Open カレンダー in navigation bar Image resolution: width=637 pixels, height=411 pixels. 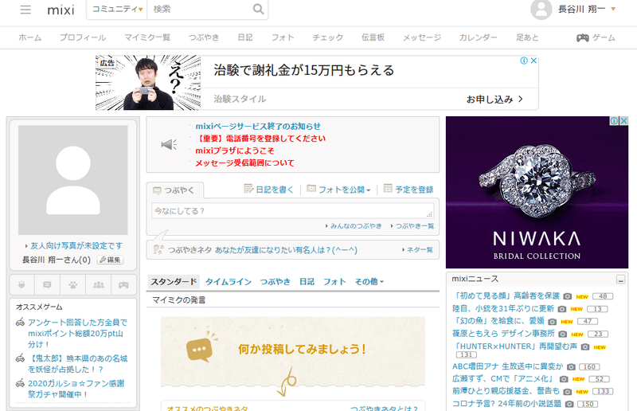[x=479, y=37]
